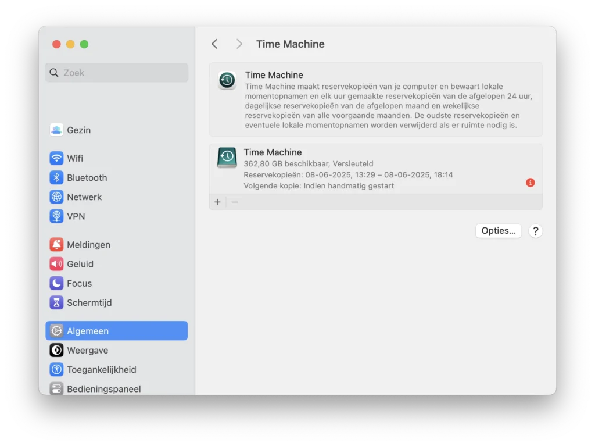Click the 'Reservekopieën: 08-06-2025' line
The height and width of the screenshot is (446, 595).
coord(348,175)
